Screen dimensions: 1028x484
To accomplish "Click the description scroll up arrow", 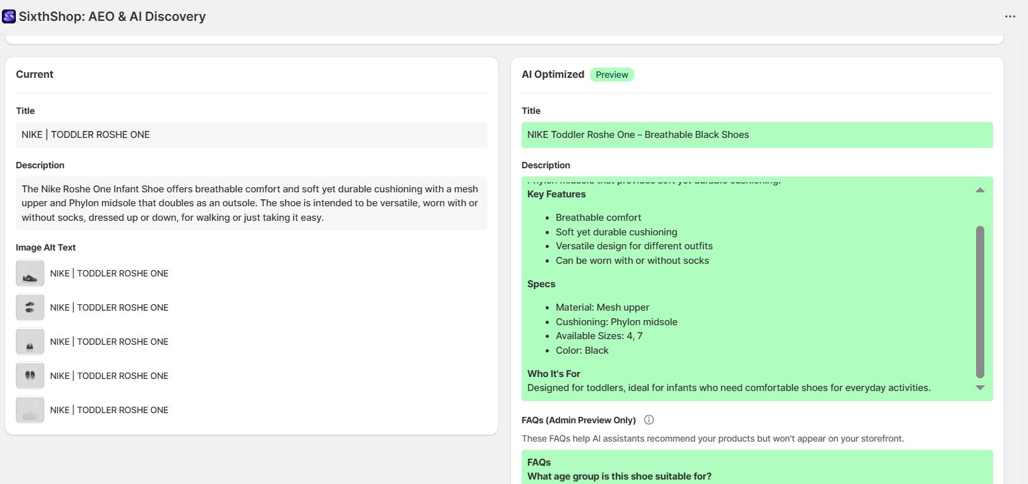I will [x=980, y=190].
